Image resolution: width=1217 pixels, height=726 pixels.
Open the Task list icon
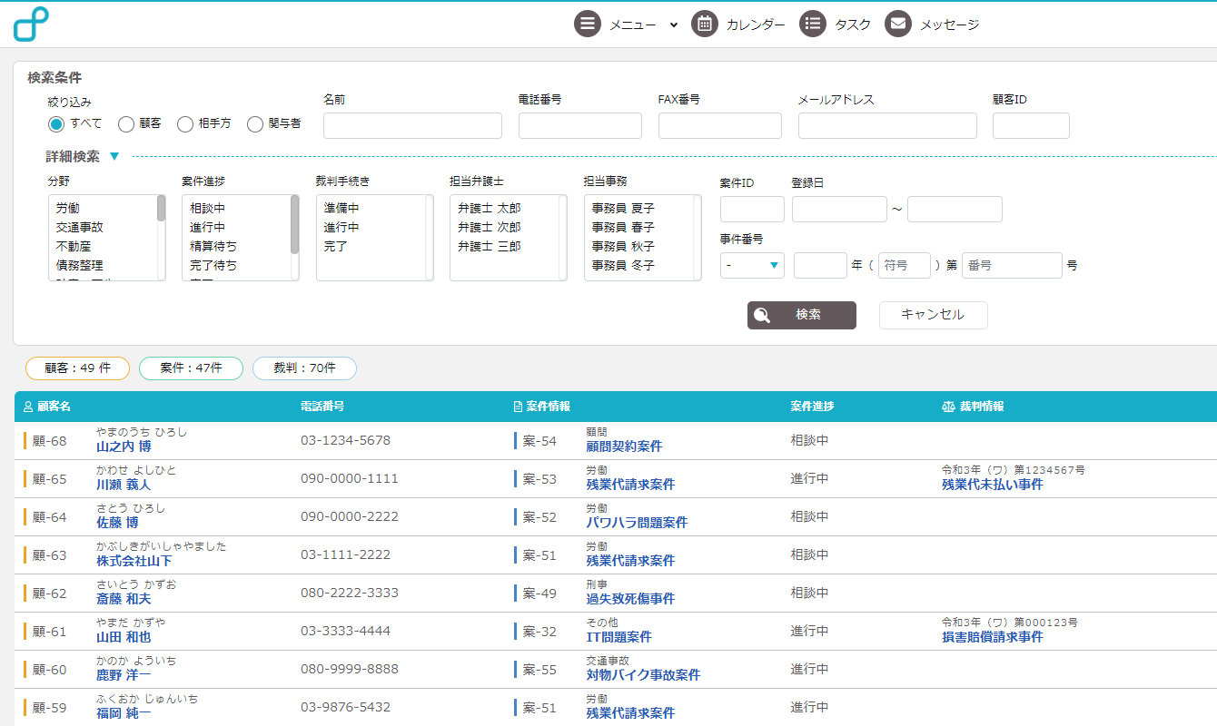pos(813,25)
